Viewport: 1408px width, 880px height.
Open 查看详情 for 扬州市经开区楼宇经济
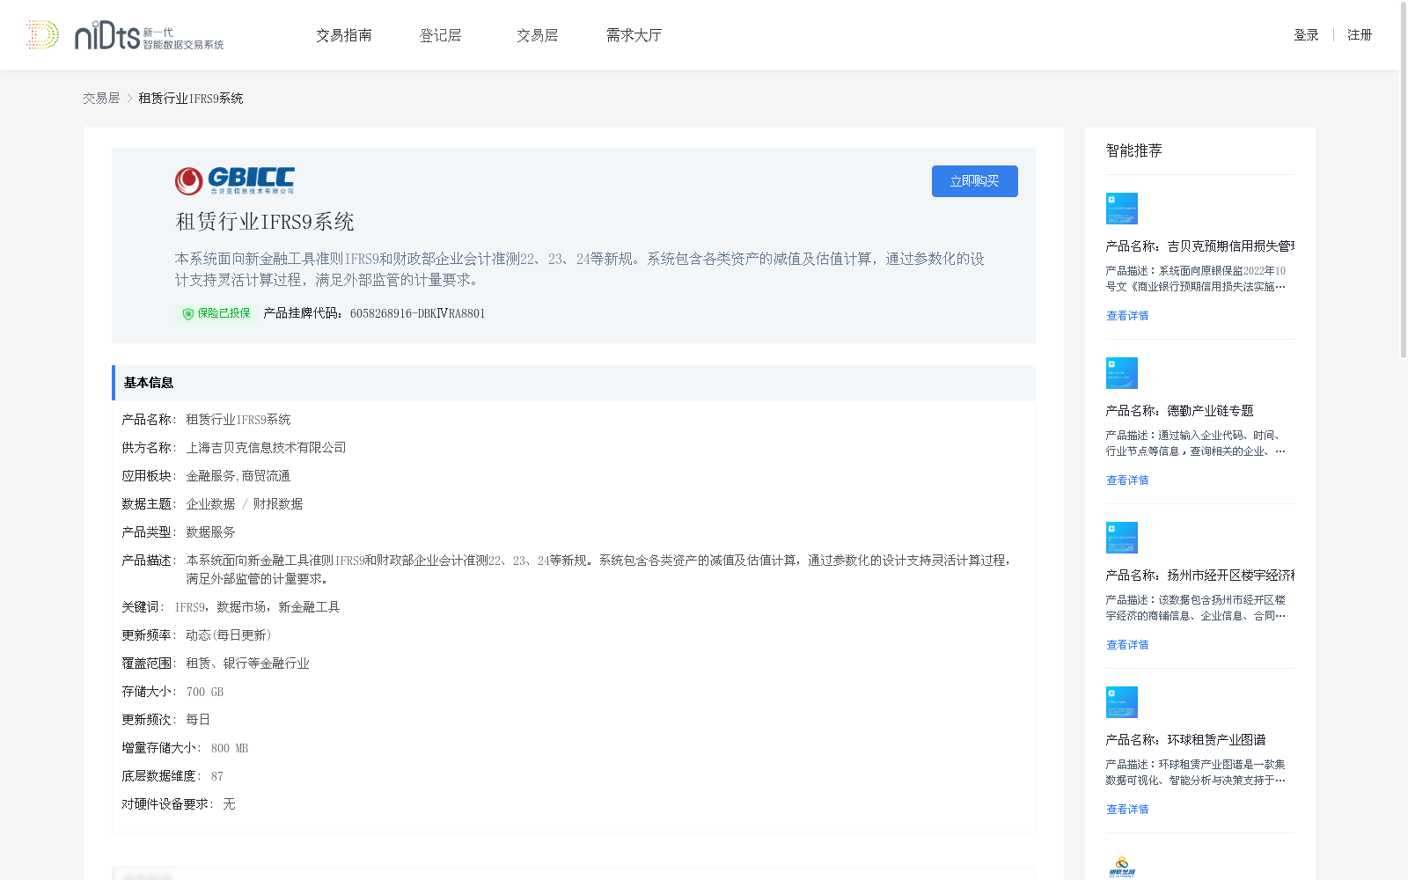[x=1127, y=645]
